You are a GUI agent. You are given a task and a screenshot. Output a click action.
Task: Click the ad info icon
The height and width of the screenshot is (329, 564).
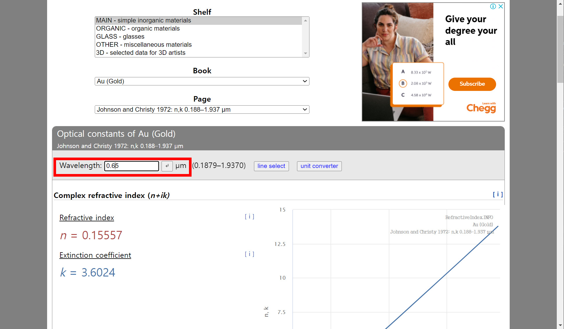pyautogui.click(x=493, y=6)
